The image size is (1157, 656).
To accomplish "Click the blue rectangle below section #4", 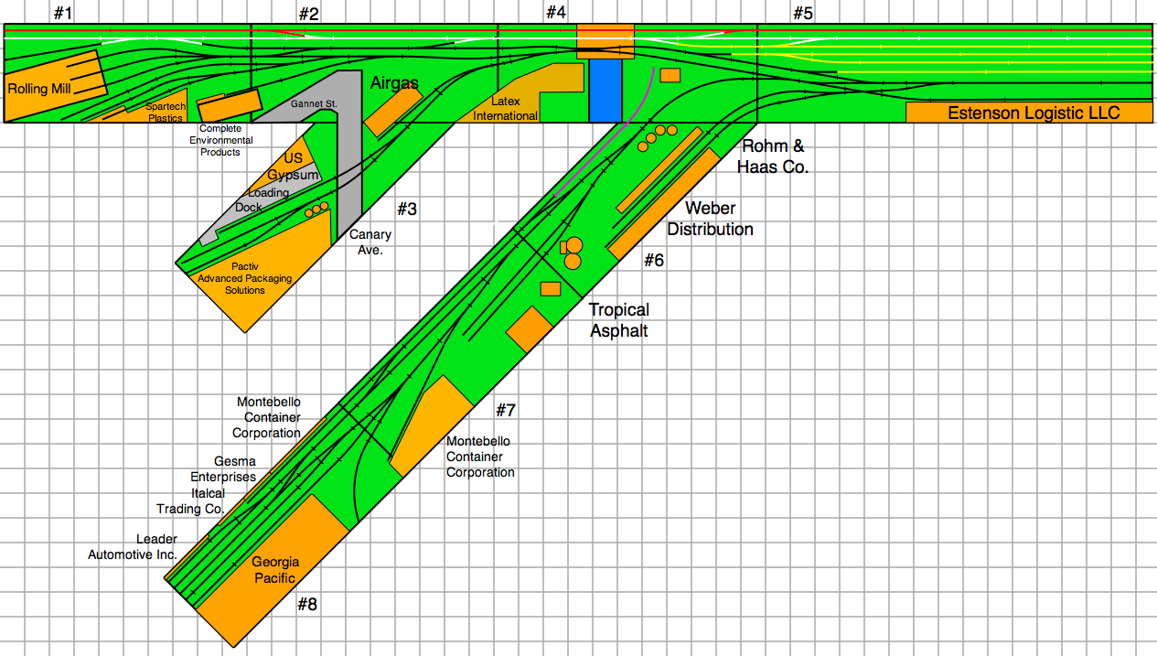I will tap(605, 91).
